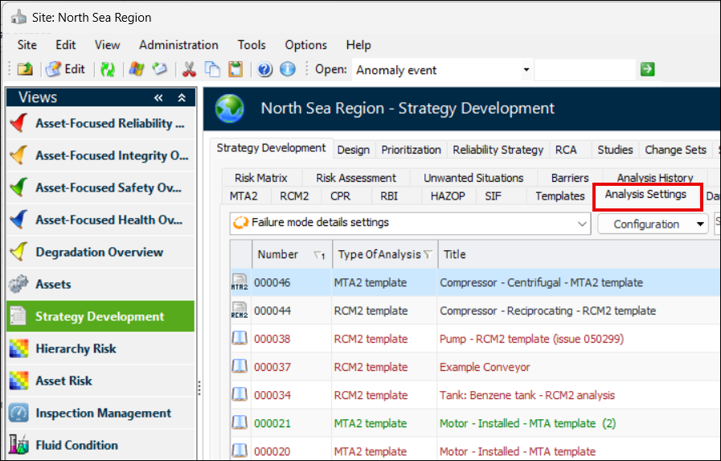
Task: Click the MTA2 icon on row 000046
Action: [x=240, y=282]
